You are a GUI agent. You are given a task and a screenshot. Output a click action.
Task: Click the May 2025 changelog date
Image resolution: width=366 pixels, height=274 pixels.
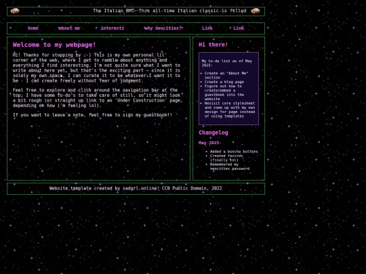click(209, 143)
